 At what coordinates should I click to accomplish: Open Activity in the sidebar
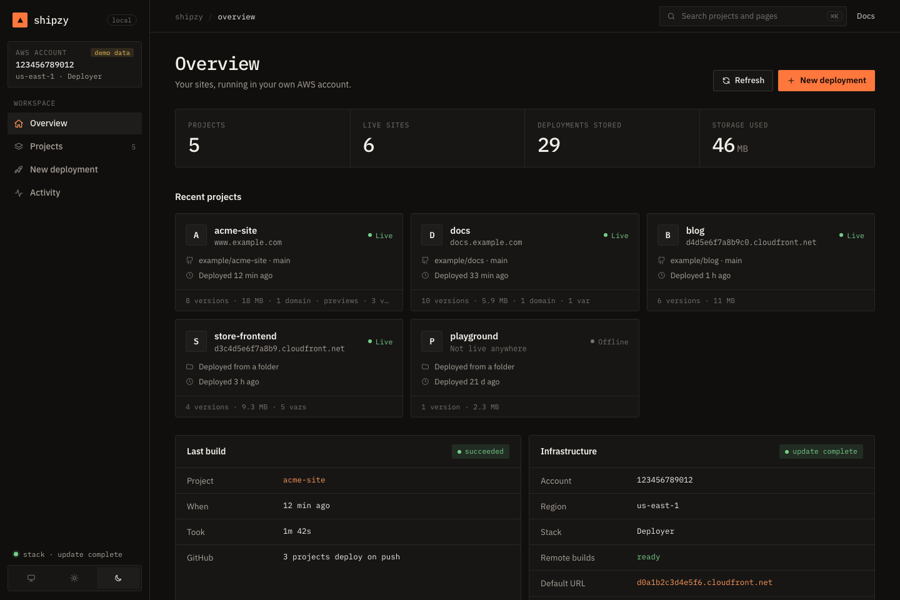[74, 193]
